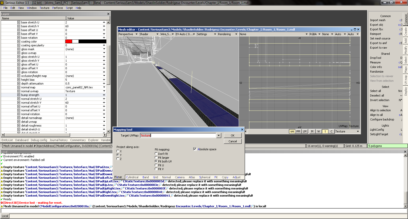Image resolution: width=408 pixels, height=219 pixels.
Task: Open the File menu
Action: pyautogui.click(x=5, y=8)
